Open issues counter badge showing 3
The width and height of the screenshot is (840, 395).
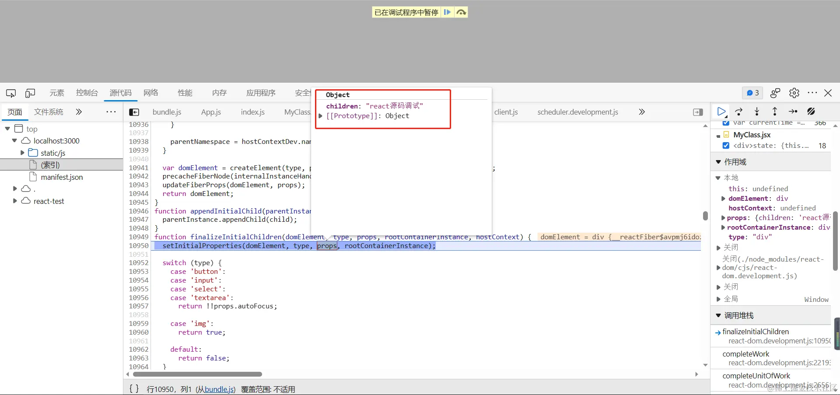(x=752, y=93)
